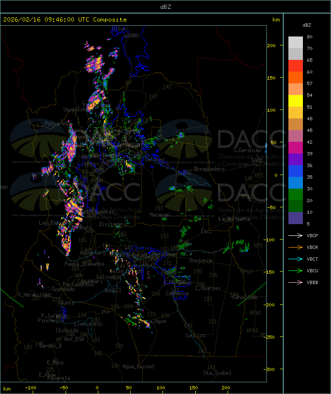Click the Carmensa place label
This screenshot has width=331, height=394.
point(177,293)
